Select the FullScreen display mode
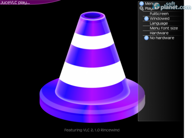 [x=159, y=14]
